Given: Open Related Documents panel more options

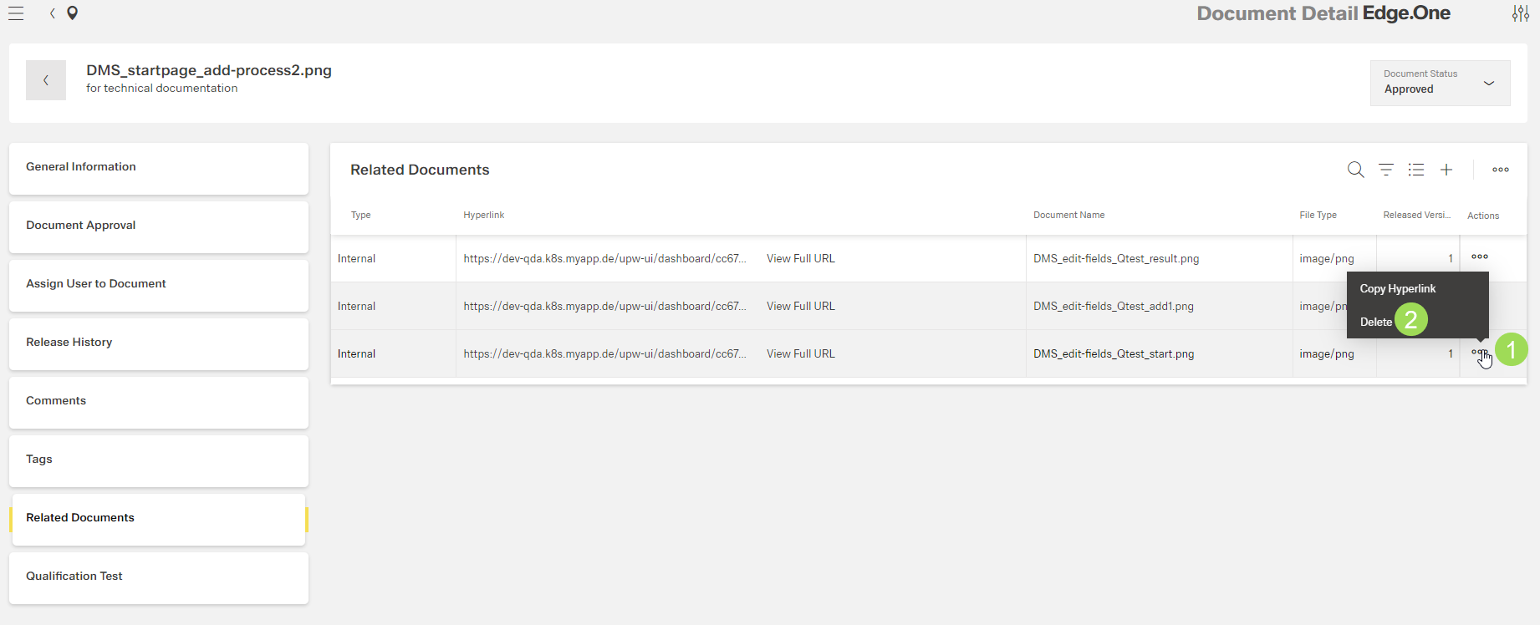Looking at the screenshot, I should pyautogui.click(x=1500, y=170).
